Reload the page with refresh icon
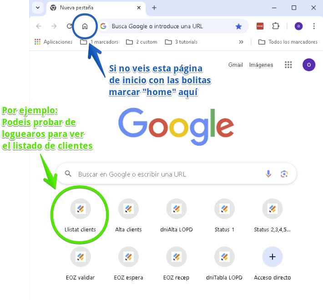This screenshot has height=300, width=323. point(69,26)
